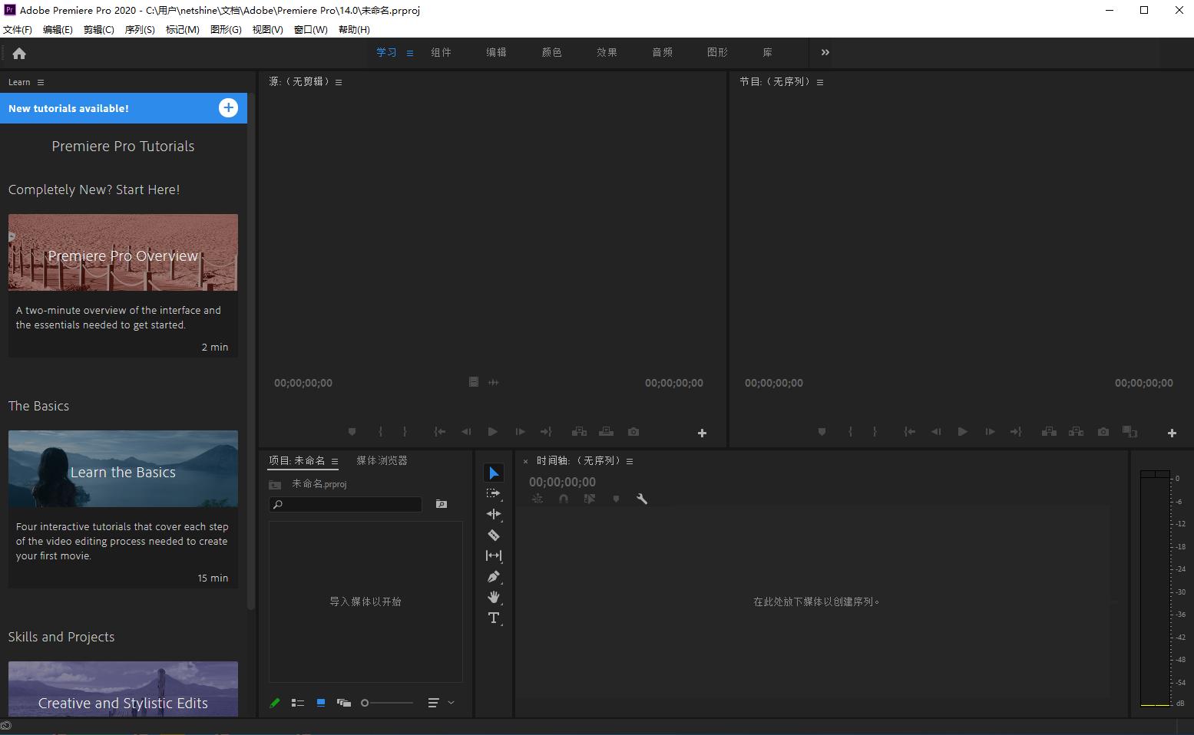This screenshot has width=1194, height=735.
Task: Switch project panel to list view
Action: pos(298,703)
